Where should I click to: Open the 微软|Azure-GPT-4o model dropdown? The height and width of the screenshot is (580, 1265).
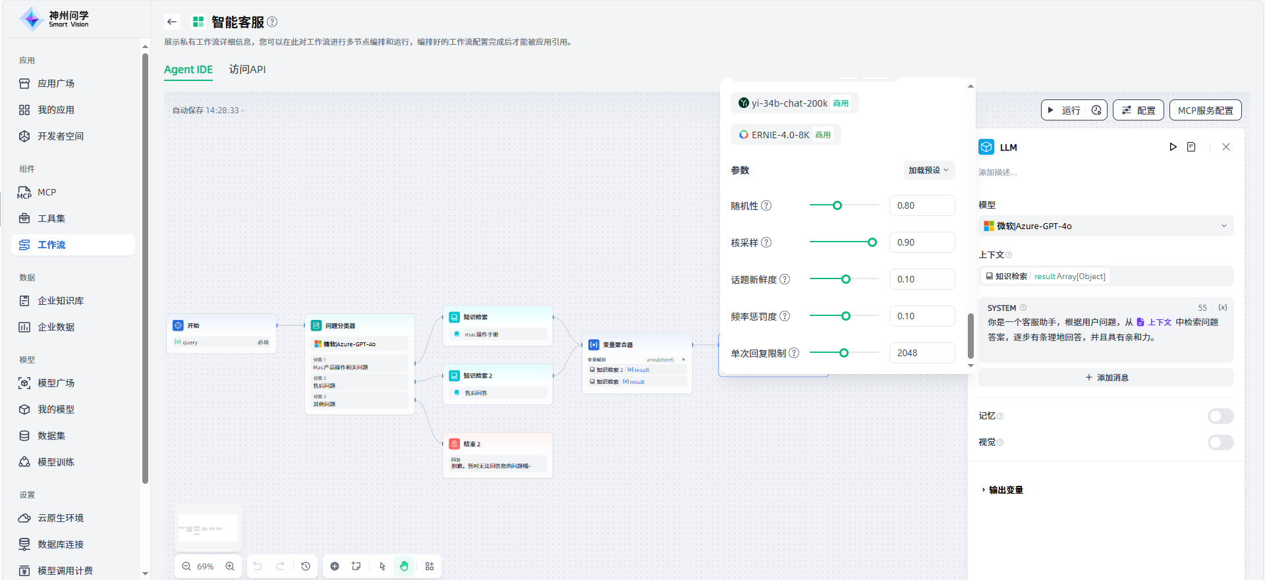[1106, 226]
